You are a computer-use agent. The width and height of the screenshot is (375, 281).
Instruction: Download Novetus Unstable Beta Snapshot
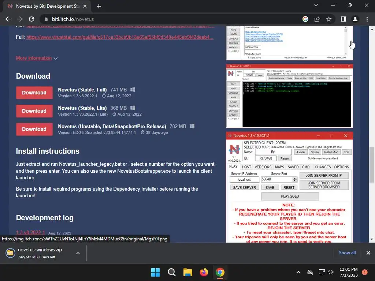[34, 129]
